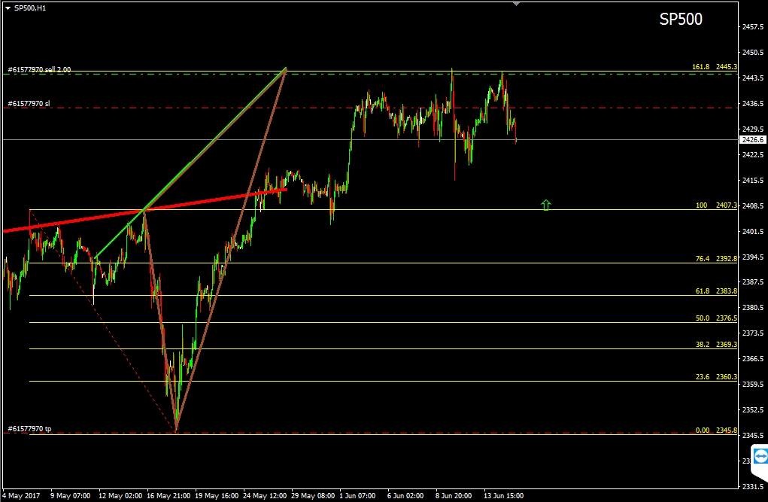768x502 pixels.
Task: Select the #61577970 sell 2.00 order label
Action: pos(39,69)
